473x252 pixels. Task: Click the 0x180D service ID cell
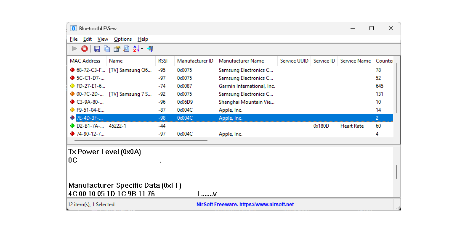point(321,126)
